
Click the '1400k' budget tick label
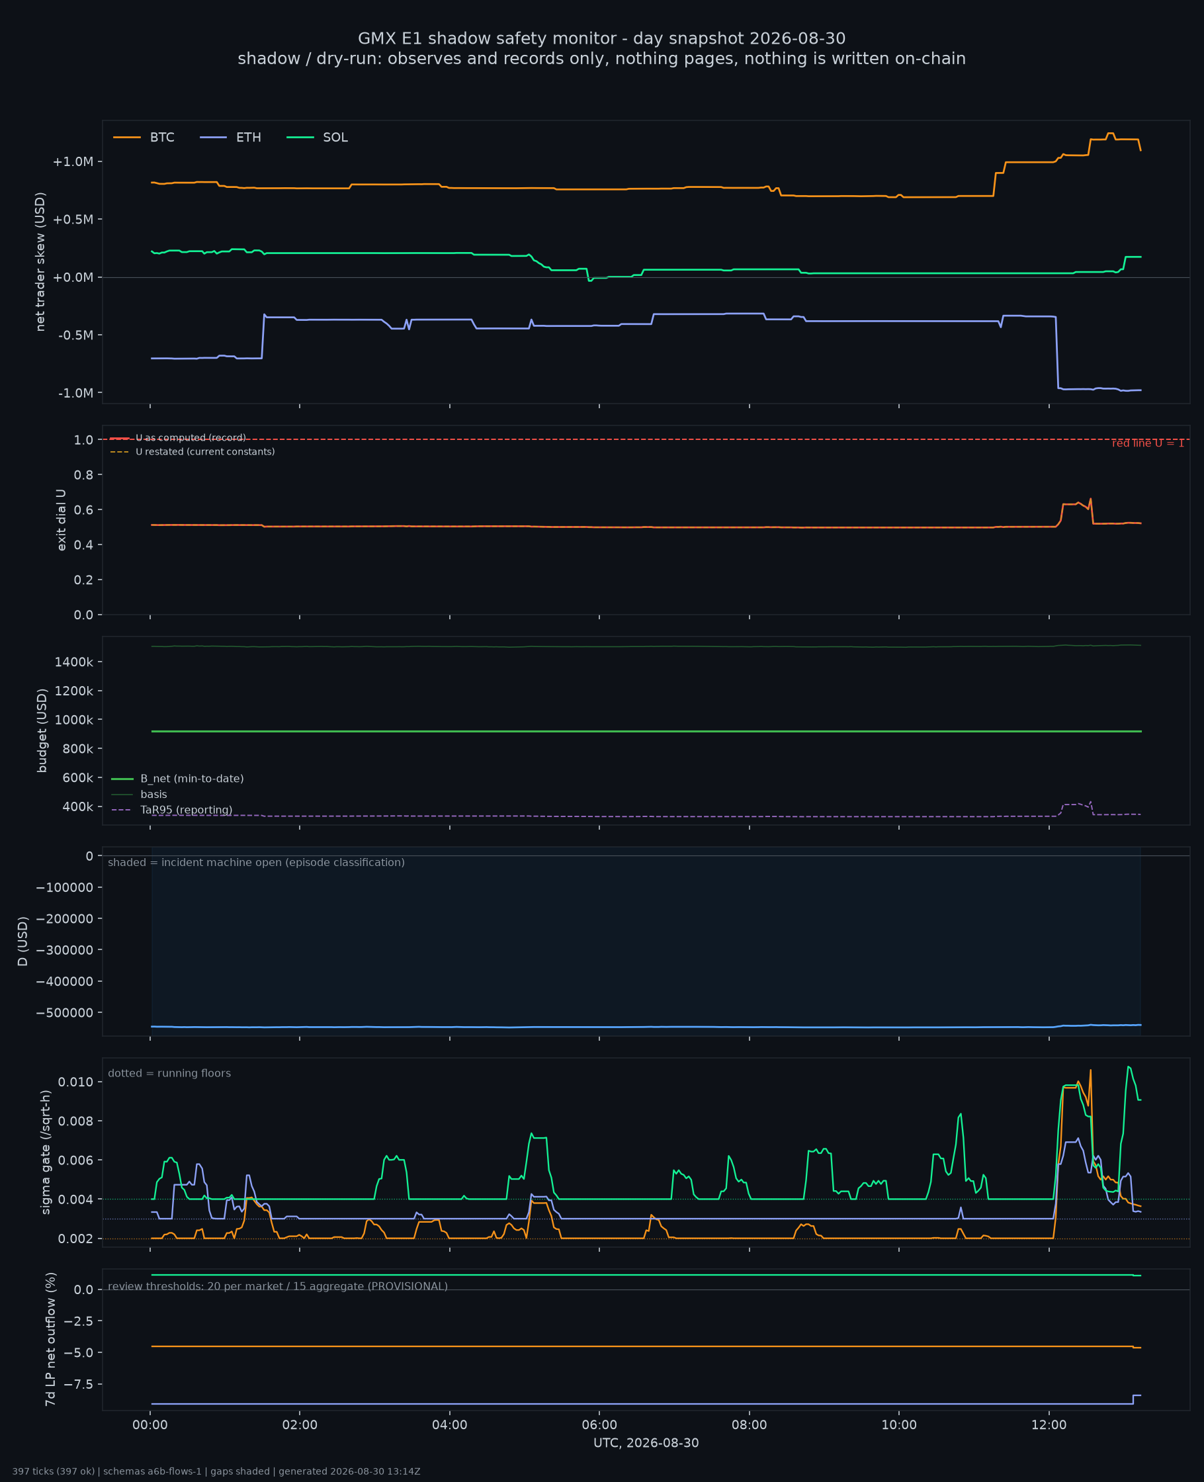tap(73, 662)
